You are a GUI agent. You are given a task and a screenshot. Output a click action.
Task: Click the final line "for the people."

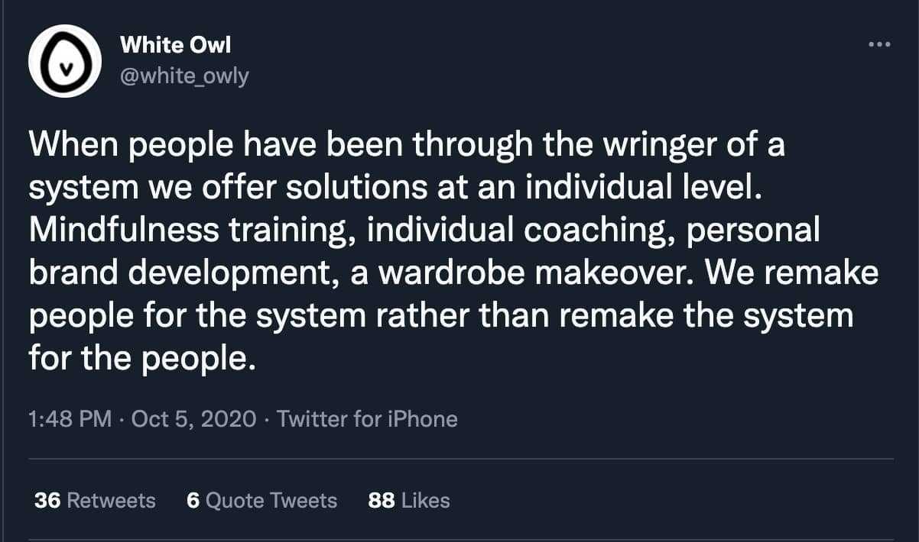pyautogui.click(x=141, y=357)
